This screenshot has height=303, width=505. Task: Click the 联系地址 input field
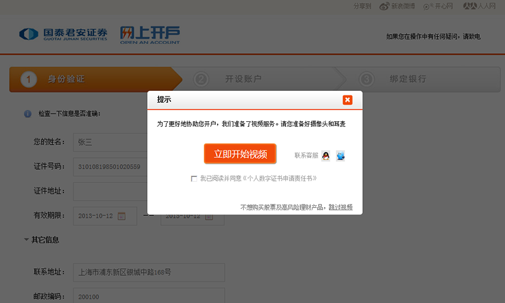click(x=149, y=273)
